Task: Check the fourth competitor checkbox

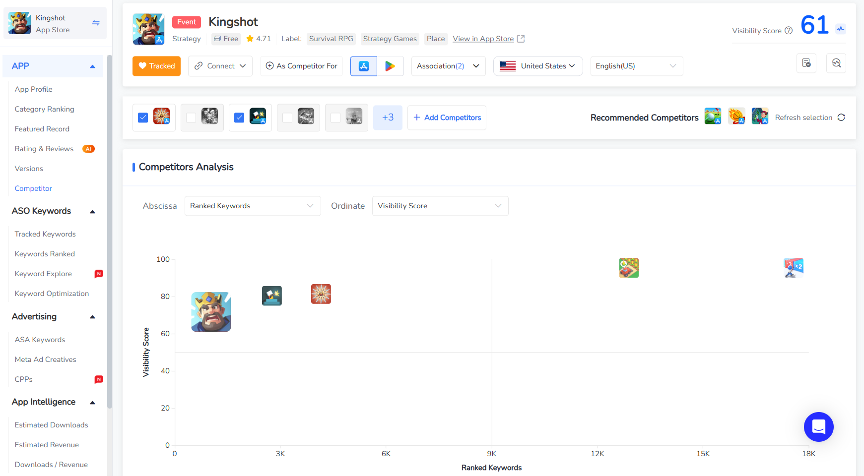Action: coord(287,118)
